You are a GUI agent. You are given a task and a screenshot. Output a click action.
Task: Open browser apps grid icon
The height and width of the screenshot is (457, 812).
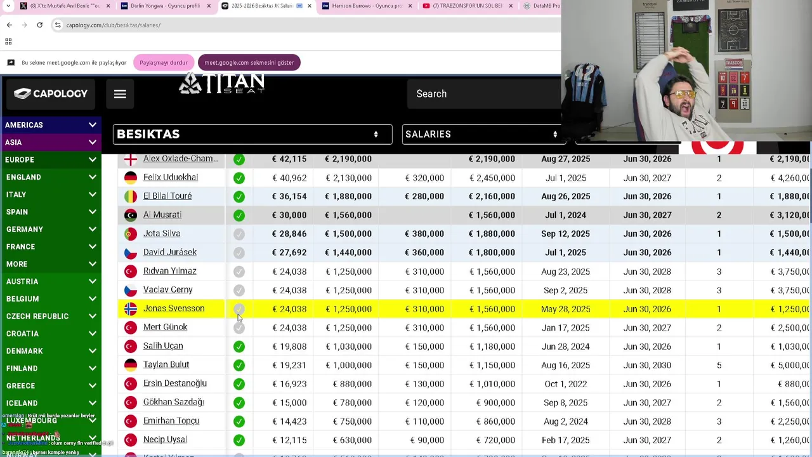8,41
